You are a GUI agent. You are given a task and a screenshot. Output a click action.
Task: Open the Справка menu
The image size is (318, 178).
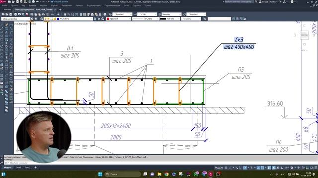[137, 6]
